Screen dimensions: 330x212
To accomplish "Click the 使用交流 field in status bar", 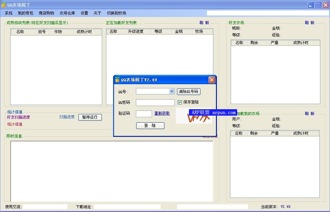I will tap(45, 207).
